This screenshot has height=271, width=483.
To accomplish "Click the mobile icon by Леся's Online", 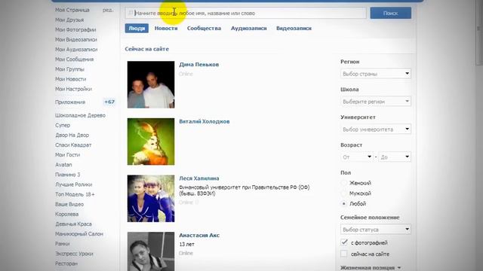I will 196,202.
